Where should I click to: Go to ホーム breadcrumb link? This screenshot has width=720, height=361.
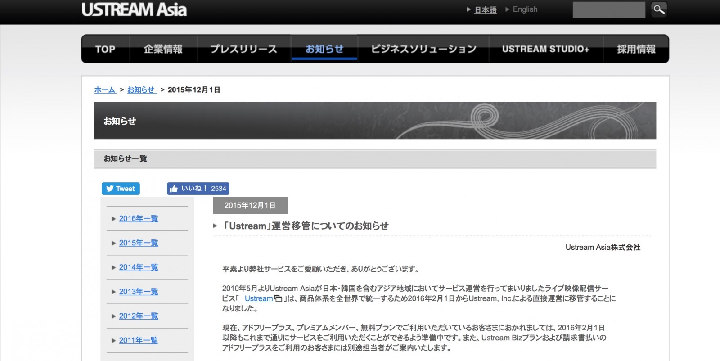click(105, 90)
